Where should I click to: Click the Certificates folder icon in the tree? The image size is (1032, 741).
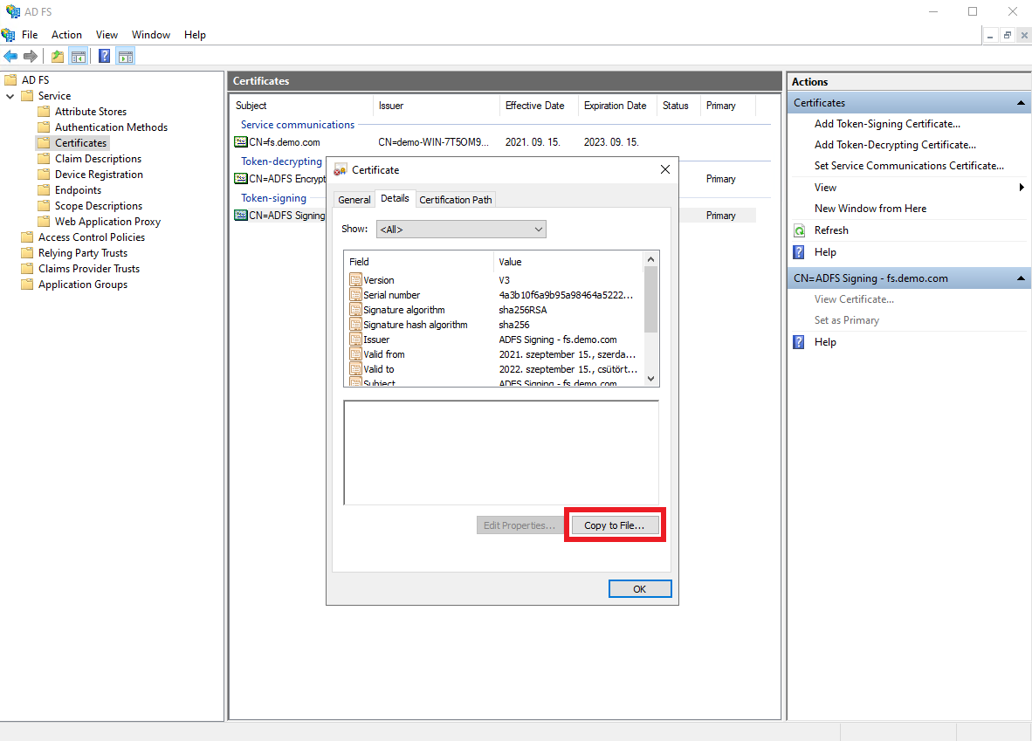click(x=45, y=142)
